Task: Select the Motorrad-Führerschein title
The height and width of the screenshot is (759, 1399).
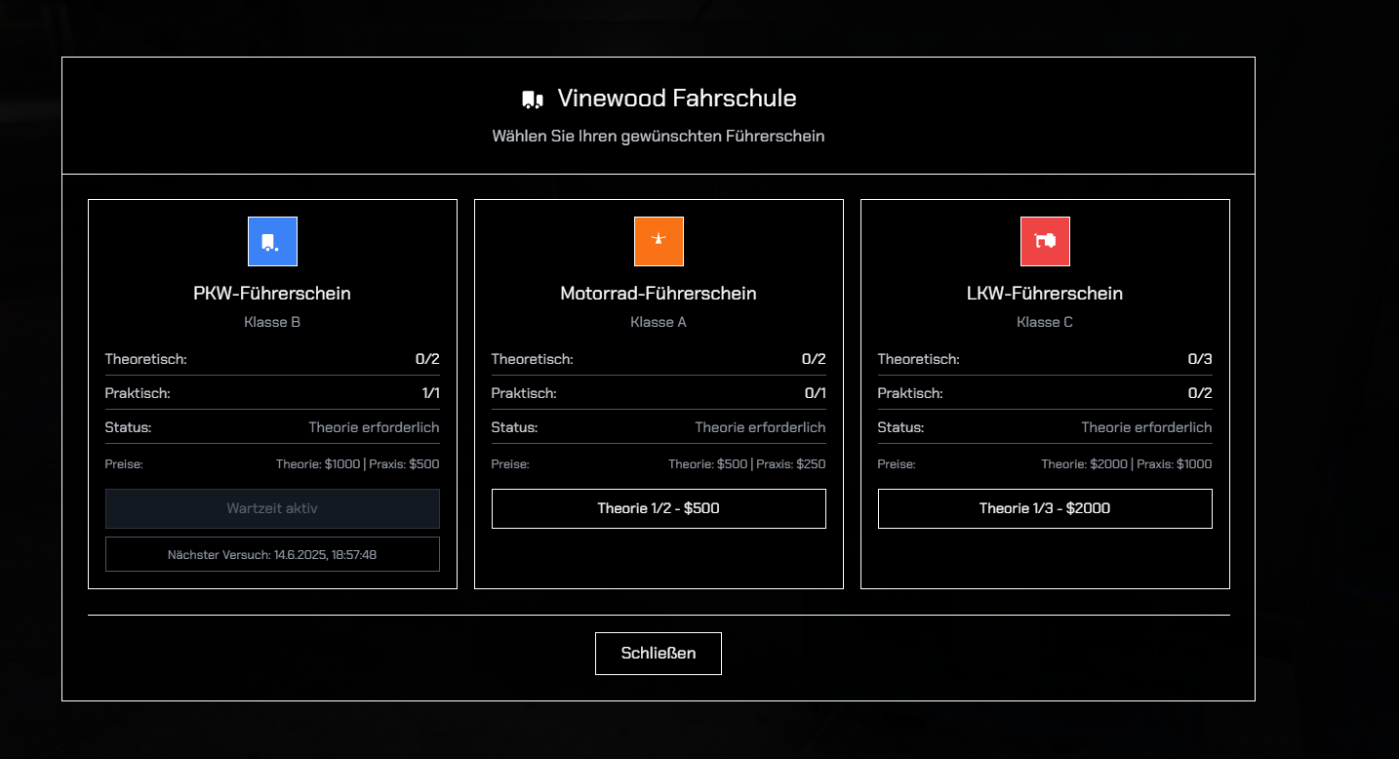Action: [x=659, y=293]
